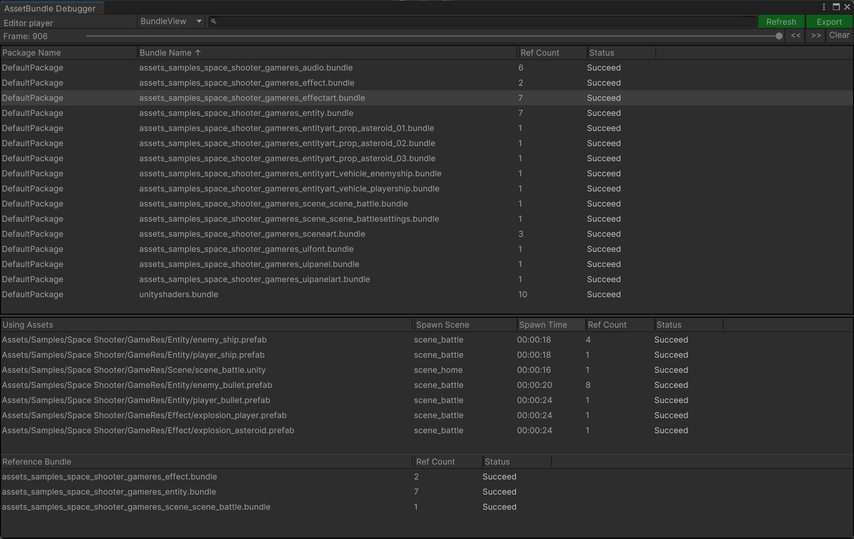This screenshot has height=539, width=854.
Task: Select the player_bullet.prefab asset row
Action: pos(427,400)
